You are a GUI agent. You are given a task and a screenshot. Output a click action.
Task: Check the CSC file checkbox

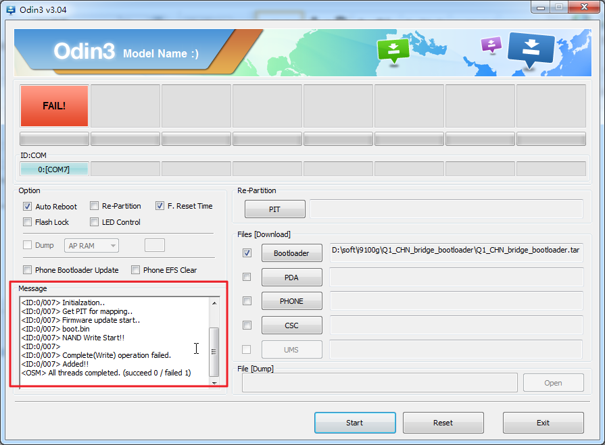247,325
